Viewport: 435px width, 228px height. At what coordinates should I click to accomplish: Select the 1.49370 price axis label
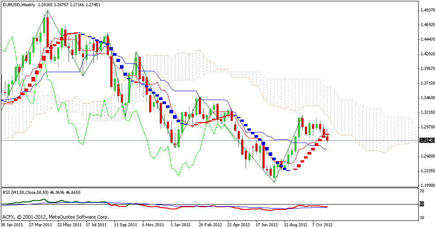[427, 10]
